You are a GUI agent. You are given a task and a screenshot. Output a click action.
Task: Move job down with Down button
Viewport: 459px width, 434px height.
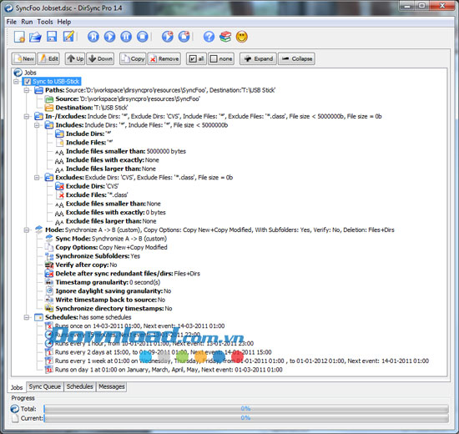(x=100, y=59)
